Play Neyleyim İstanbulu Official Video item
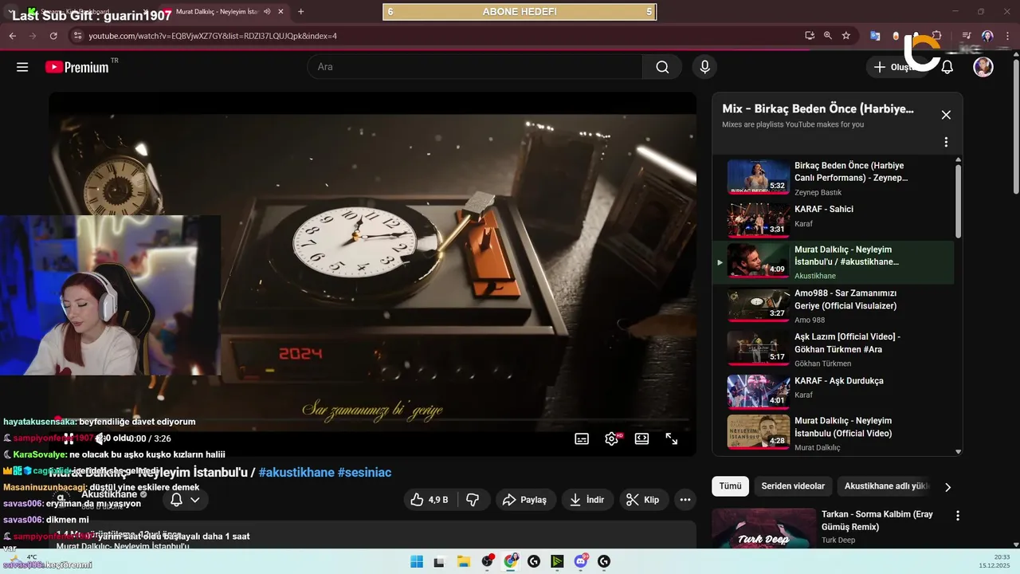Viewport: 1020px width, 574px height. click(x=833, y=432)
